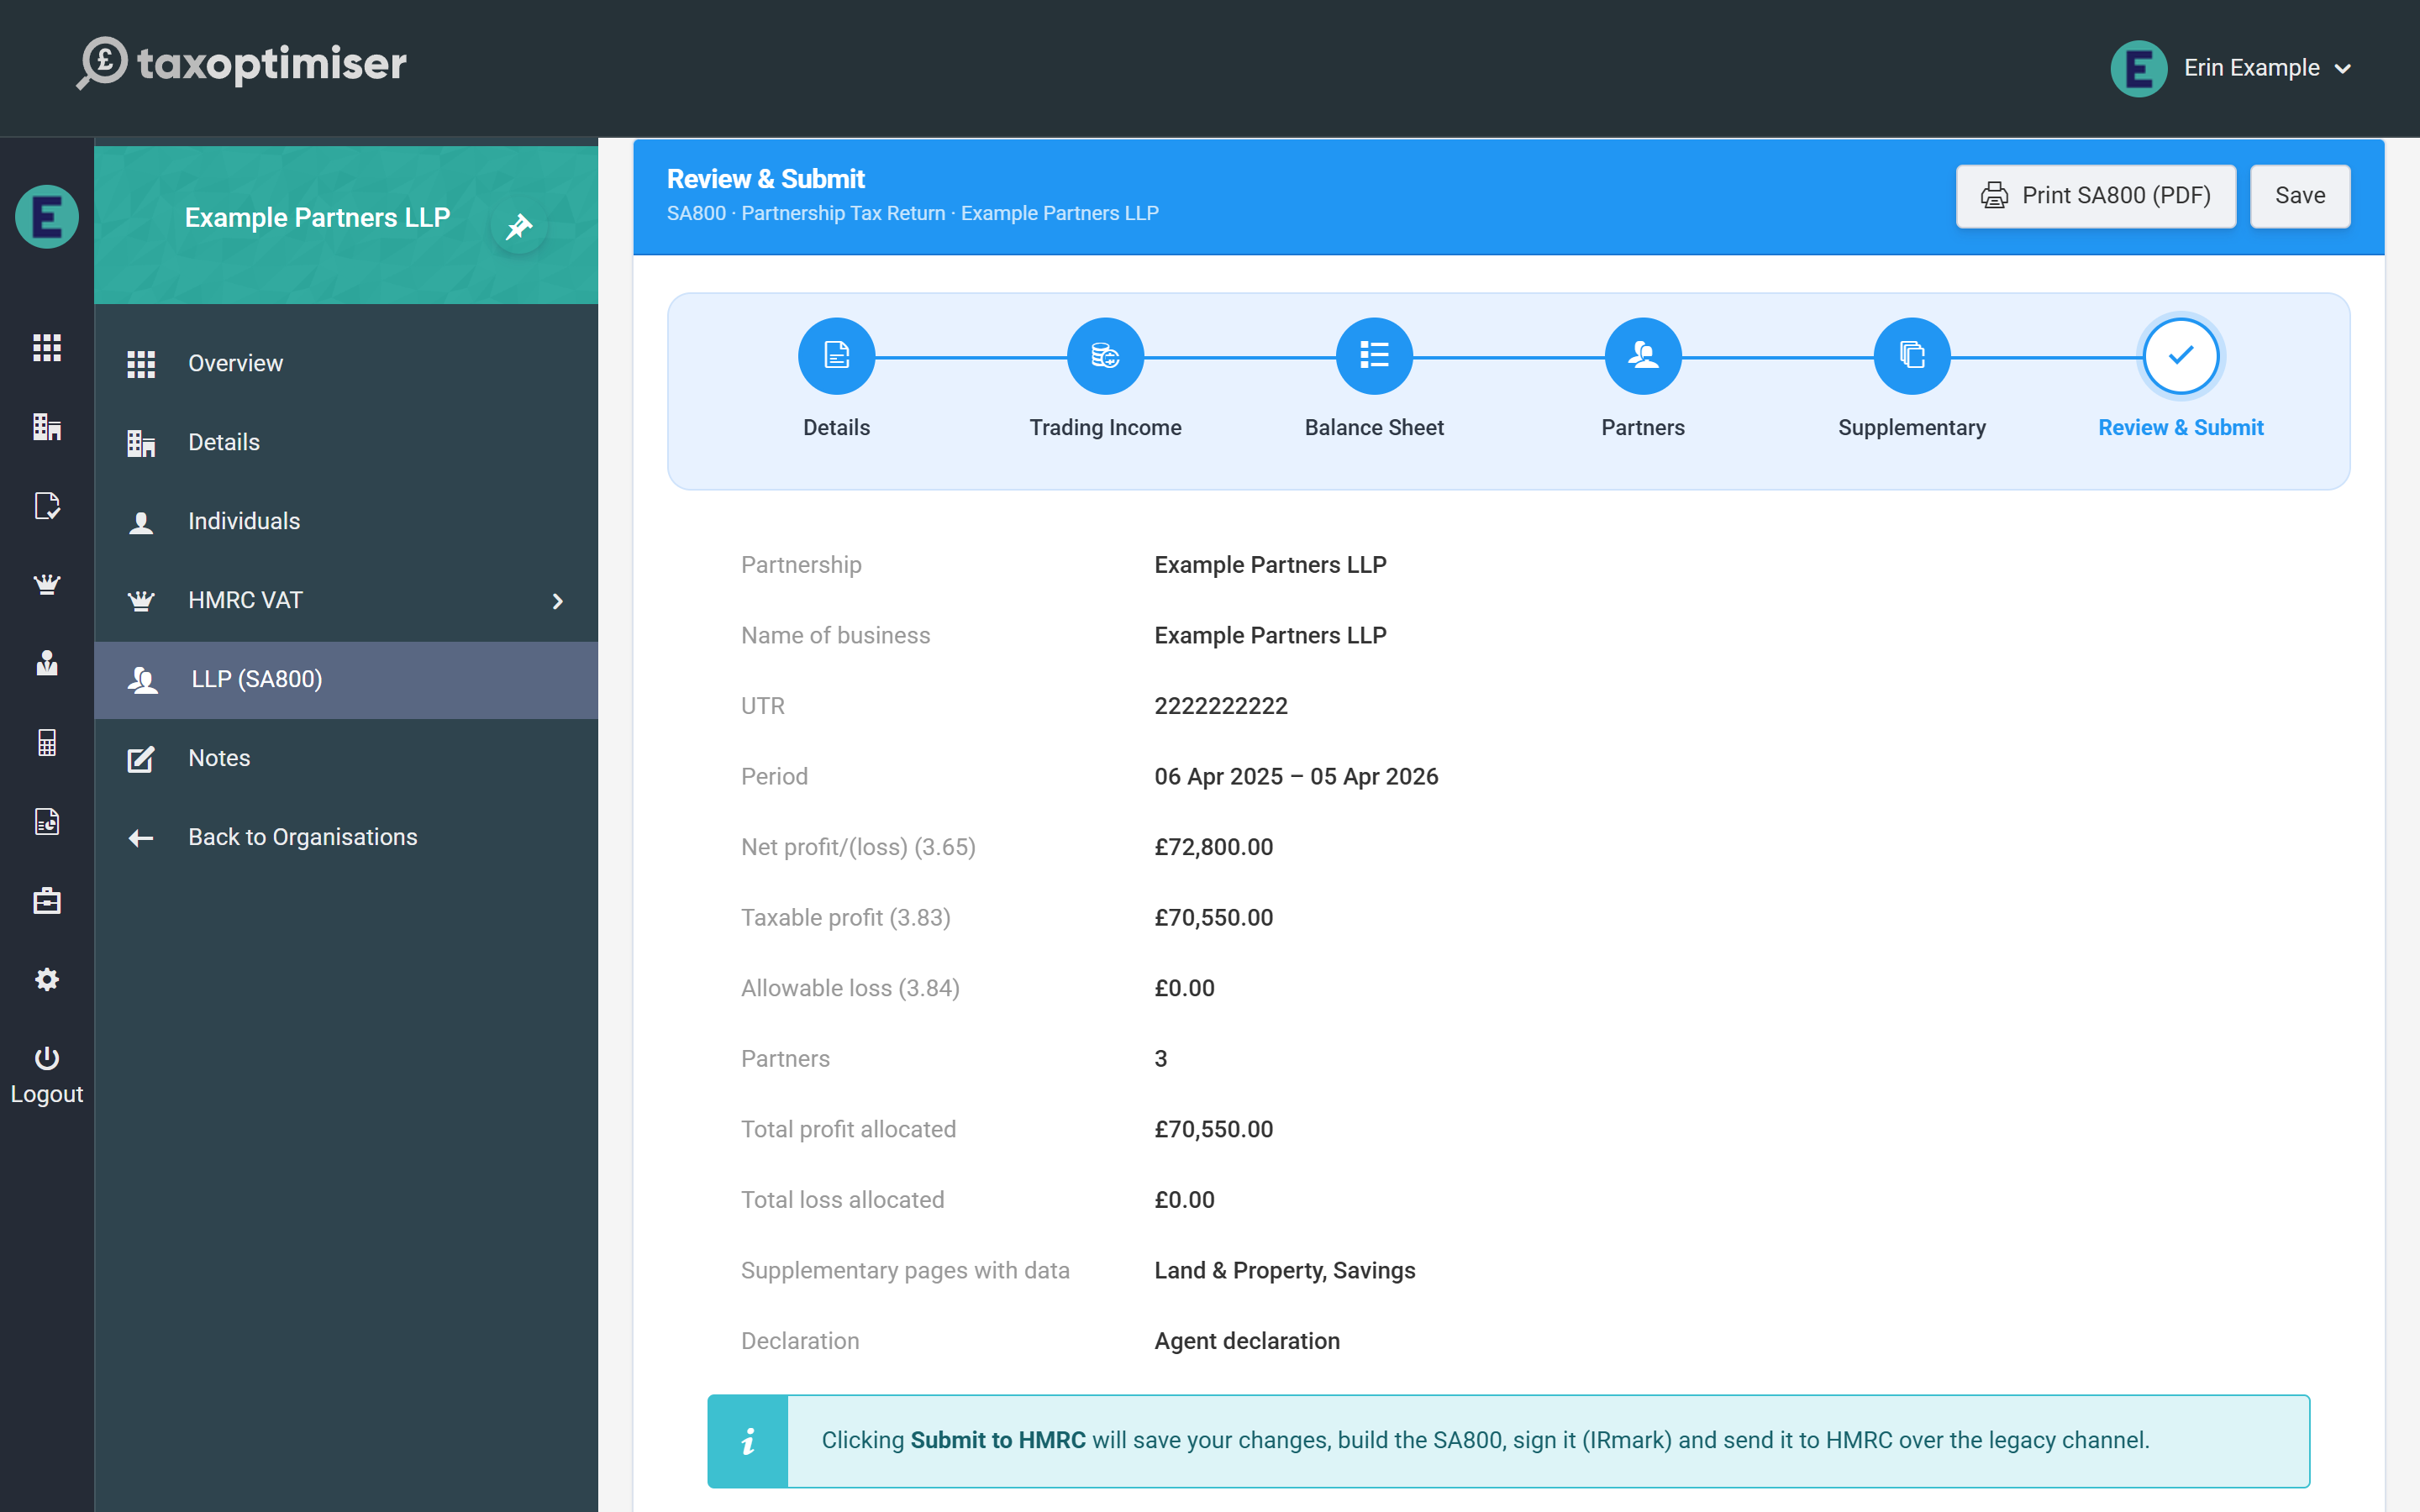Click the Trading Income step label
Viewport: 2420px width, 1512px height.
[x=1105, y=428]
